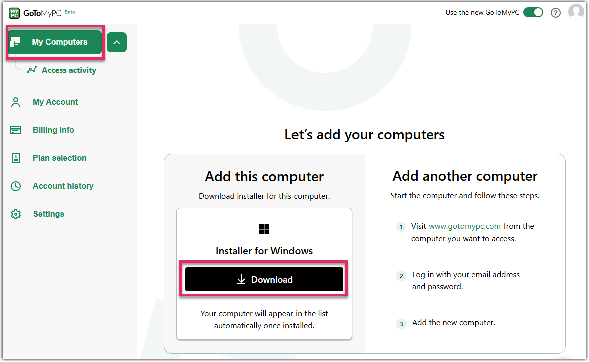Open the help question mark icon
This screenshot has height=362, width=589.
[555, 13]
